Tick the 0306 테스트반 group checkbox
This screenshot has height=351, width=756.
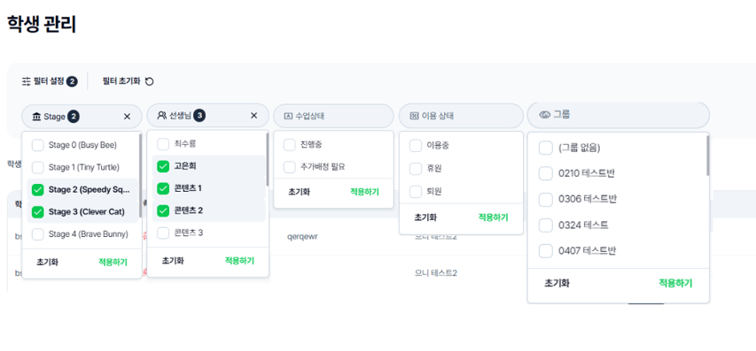pos(545,200)
